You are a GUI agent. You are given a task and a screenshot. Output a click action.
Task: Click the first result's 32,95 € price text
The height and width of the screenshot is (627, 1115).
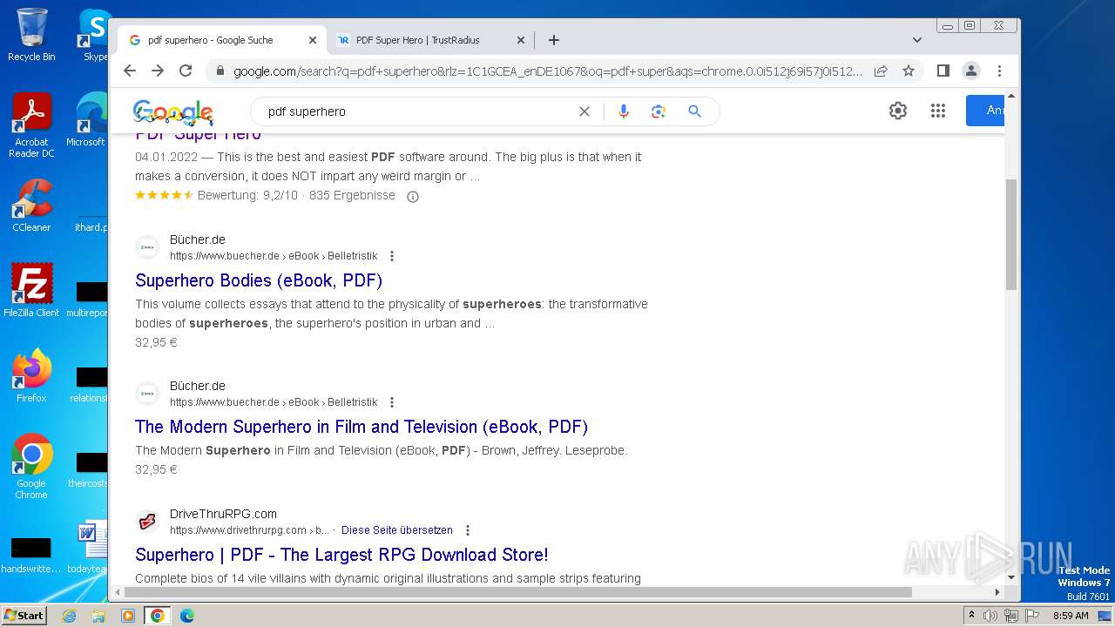156,342
